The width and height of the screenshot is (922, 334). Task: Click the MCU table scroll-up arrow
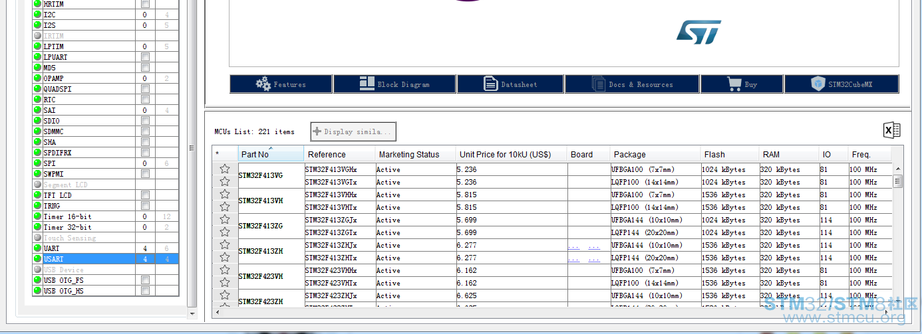[898, 169]
